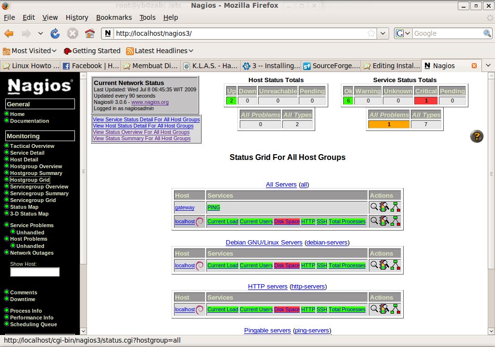Expand the Most Visited bookmarks dropdown
The image size is (495, 347).
30,51
